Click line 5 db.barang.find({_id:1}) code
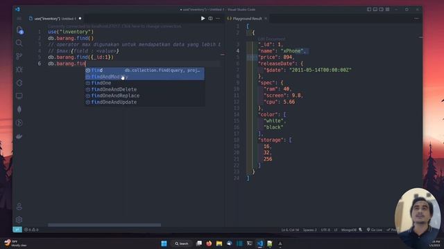Viewport: 444px width, 249px height. pos(80,57)
